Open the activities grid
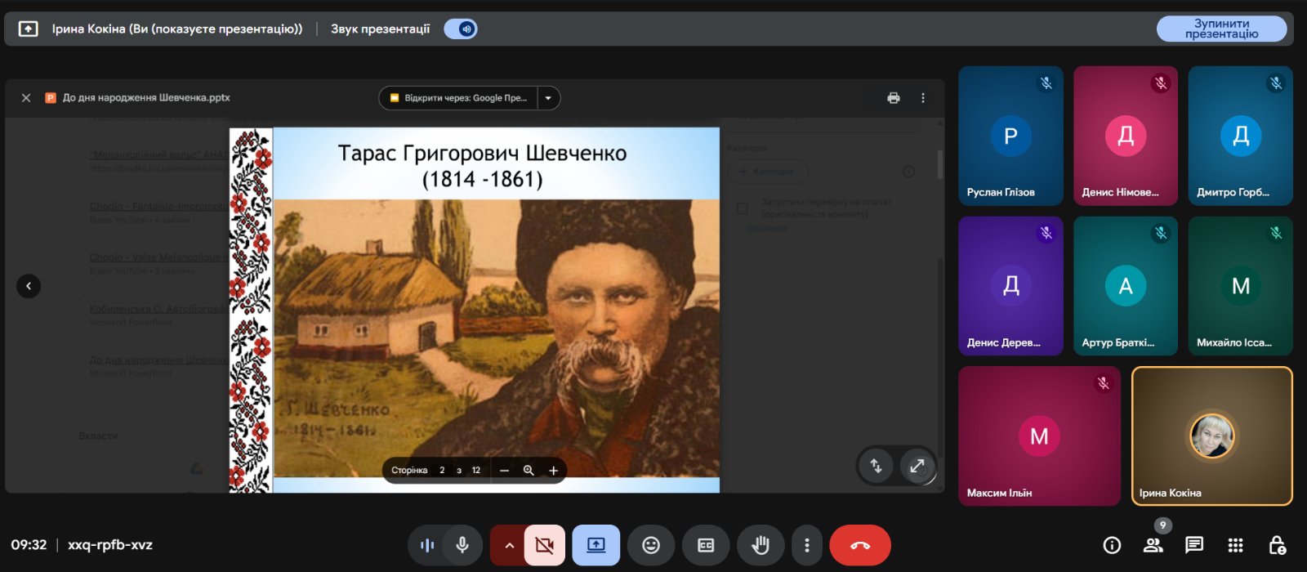 coord(1236,545)
